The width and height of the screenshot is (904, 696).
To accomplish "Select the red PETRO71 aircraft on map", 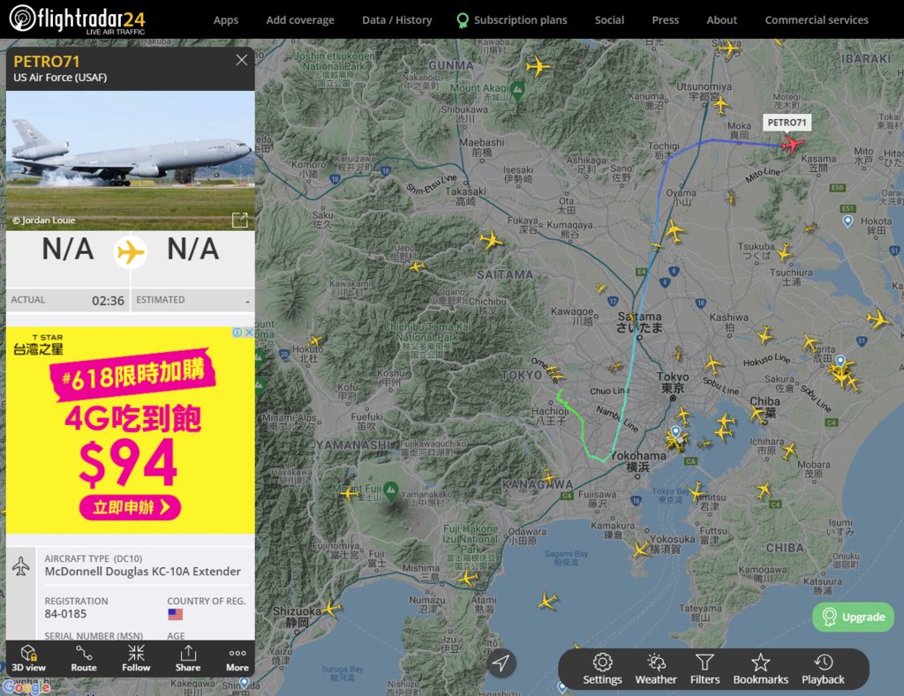I will click(792, 144).
